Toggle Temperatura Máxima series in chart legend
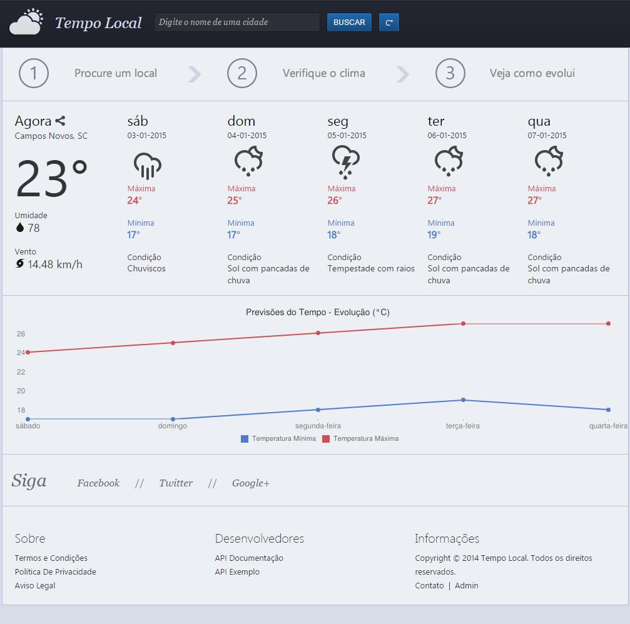This screenshot has width=630, height=624. click(360, 439)
